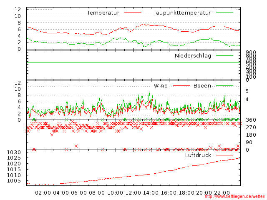Click the flat green Niederschlag line
This screenshot has width=267, height=200.
click(x=133, y=62)
